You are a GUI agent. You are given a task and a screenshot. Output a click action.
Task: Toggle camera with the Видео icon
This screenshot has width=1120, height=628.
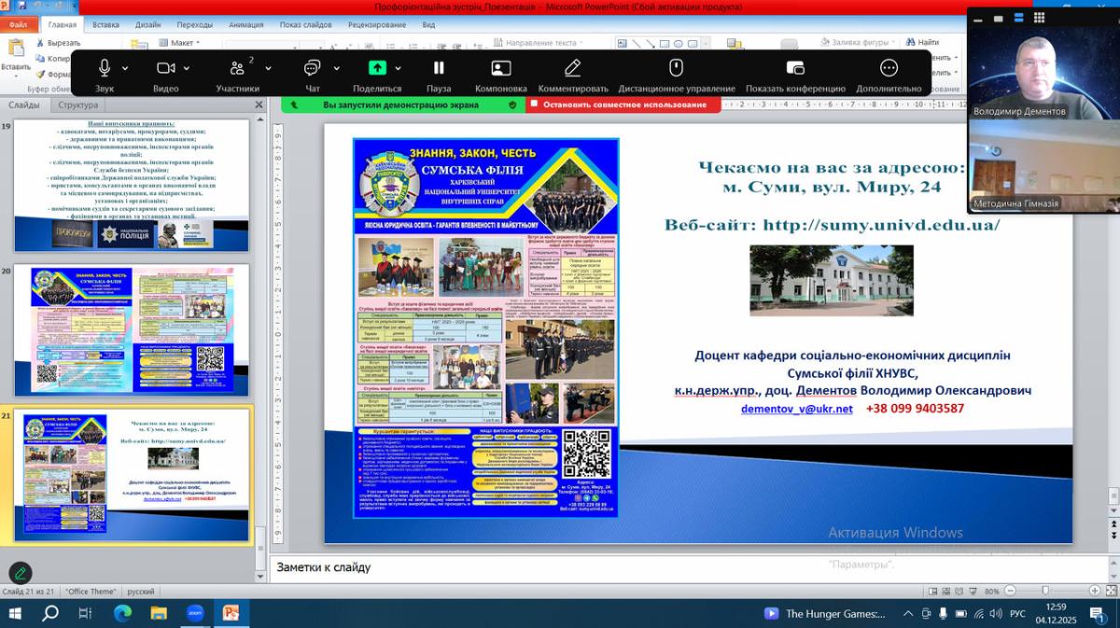click(x=165, y=68)
